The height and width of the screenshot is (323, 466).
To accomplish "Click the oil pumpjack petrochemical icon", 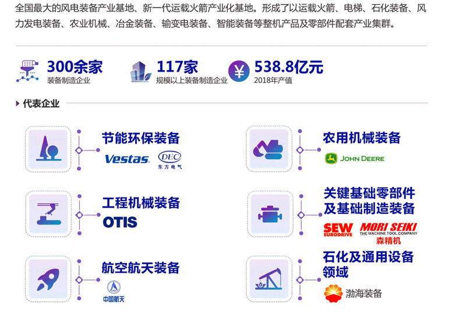I will pos(269,278).
